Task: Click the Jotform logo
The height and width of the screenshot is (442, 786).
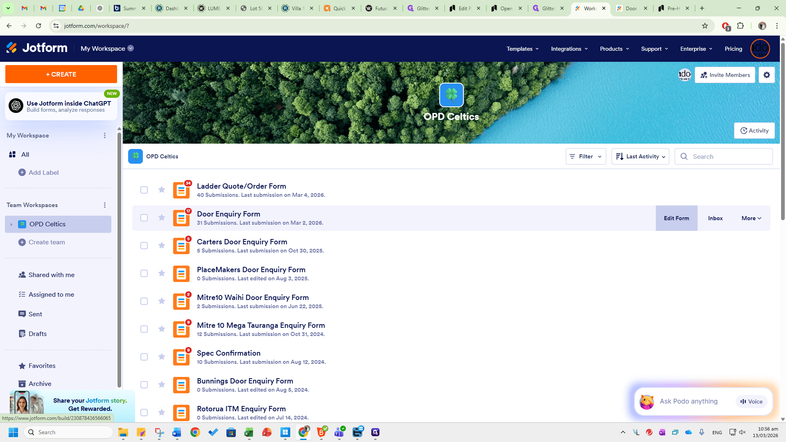Action: coord(37,48)
